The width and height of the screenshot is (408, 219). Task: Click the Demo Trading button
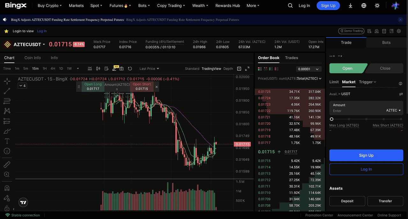[x=351, y=31]
